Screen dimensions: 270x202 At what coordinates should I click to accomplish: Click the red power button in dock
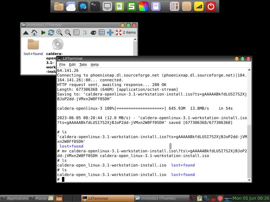211,7
